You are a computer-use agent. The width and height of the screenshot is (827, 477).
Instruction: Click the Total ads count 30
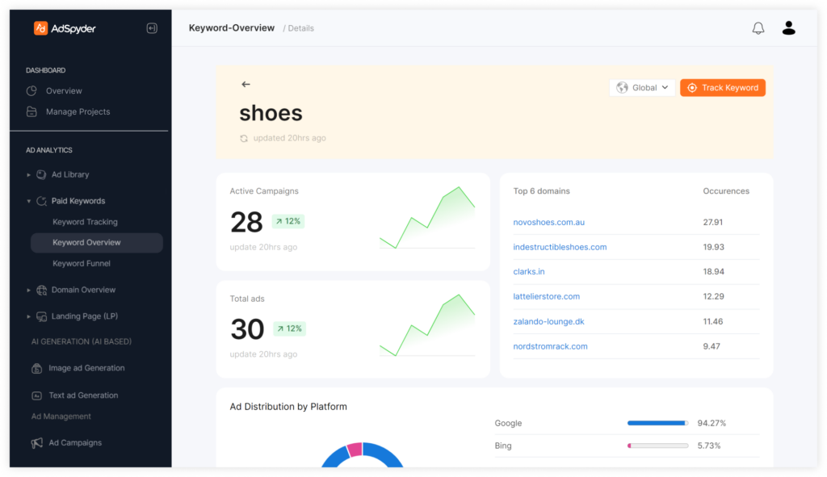coord(247,329)
